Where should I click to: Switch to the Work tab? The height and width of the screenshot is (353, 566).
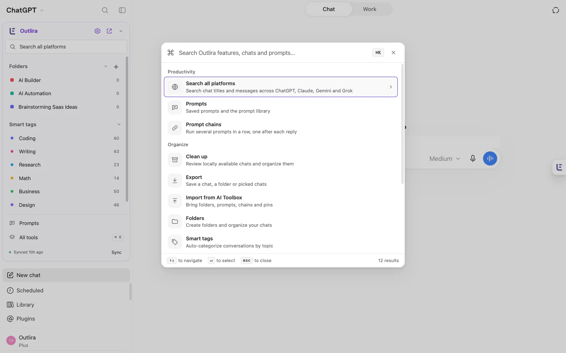point(370,9)
